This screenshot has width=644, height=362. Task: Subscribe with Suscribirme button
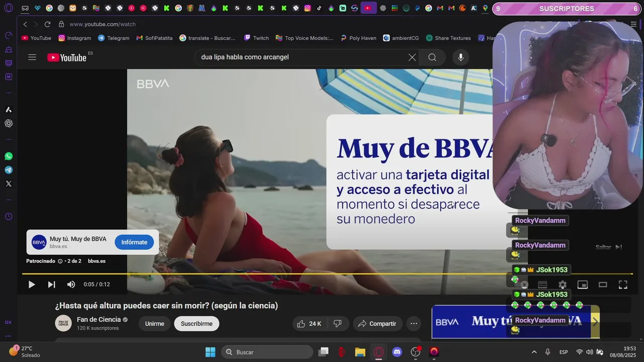pyautogui.click(x=197, y=324)
